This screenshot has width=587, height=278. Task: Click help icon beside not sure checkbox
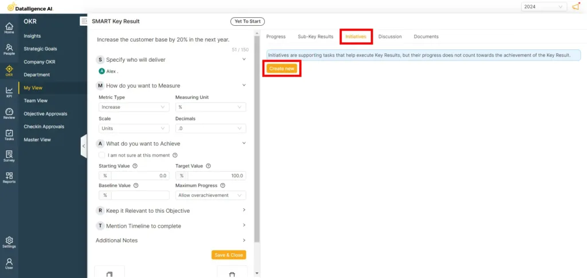[174, 155]
